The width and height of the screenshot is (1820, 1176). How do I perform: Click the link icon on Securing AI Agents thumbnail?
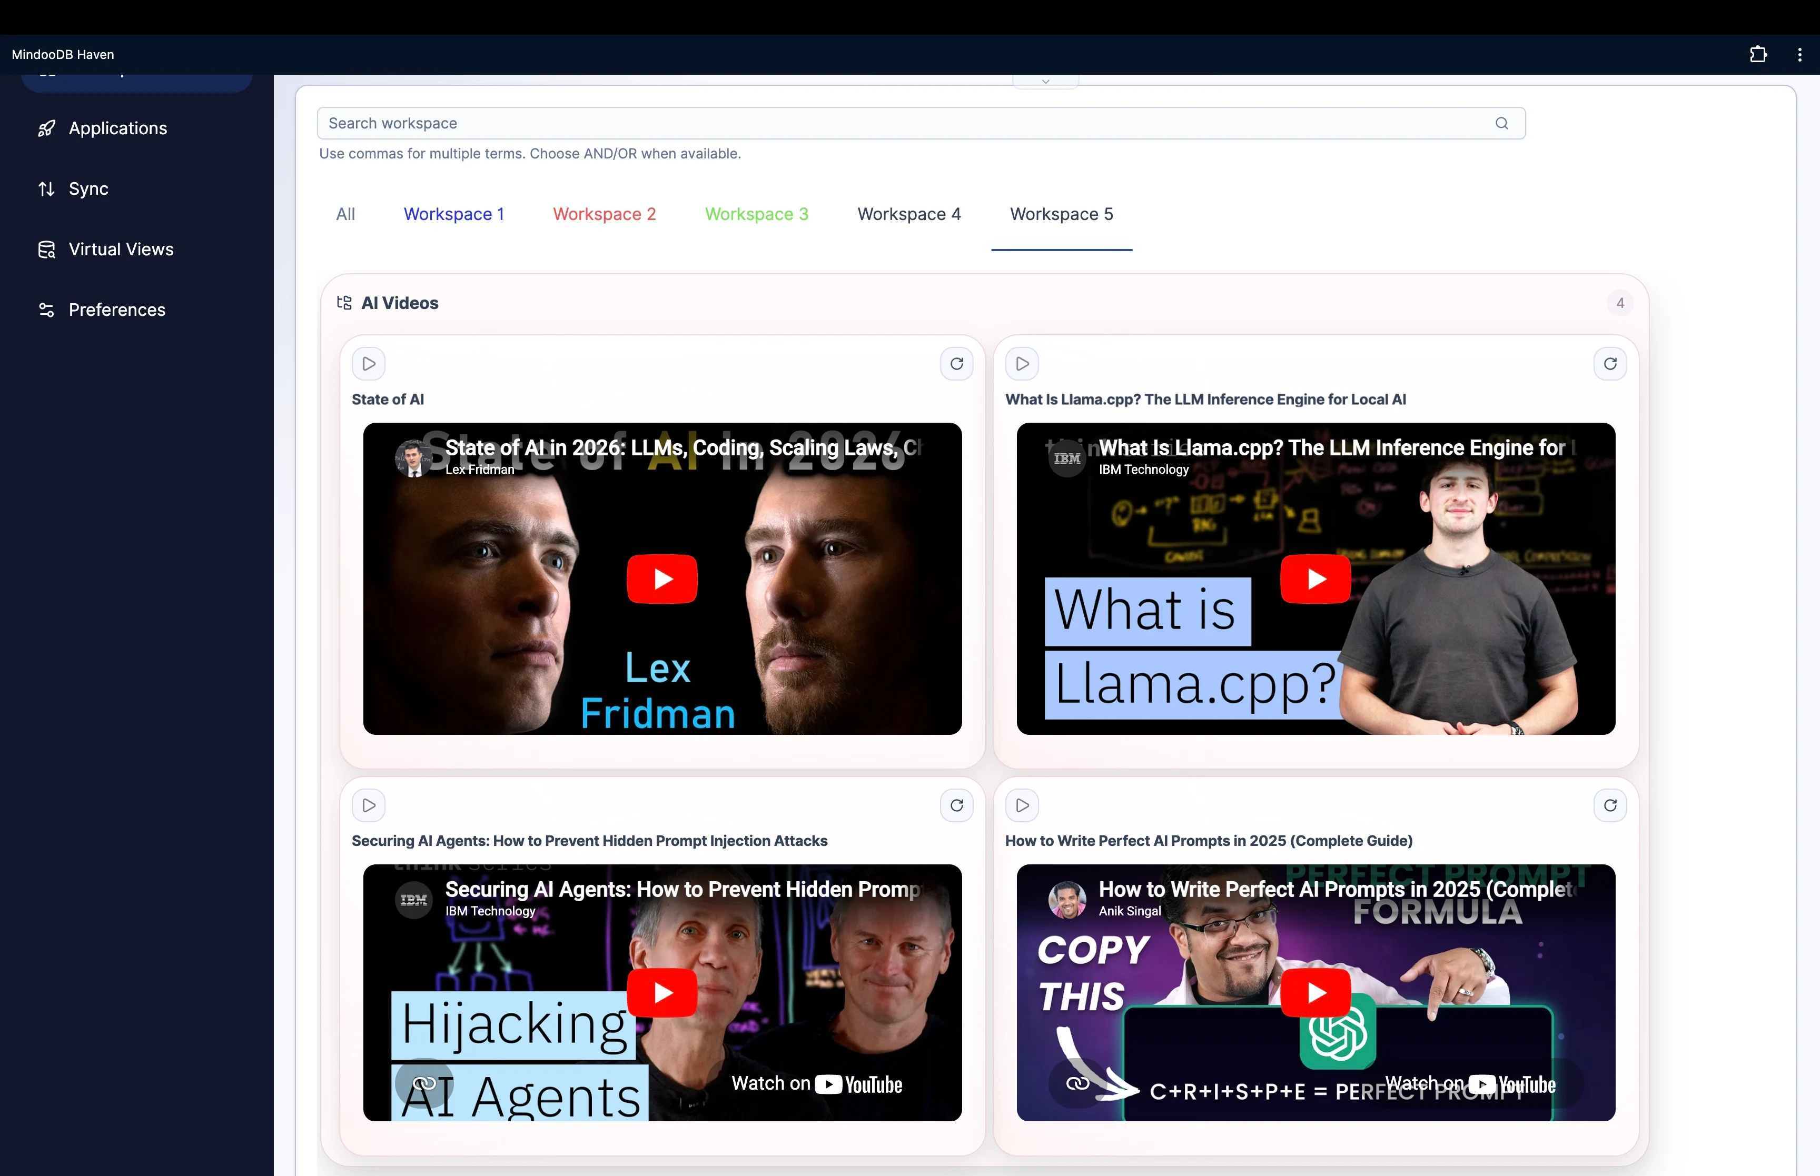pyautogui.click(x=426, y=1083)
